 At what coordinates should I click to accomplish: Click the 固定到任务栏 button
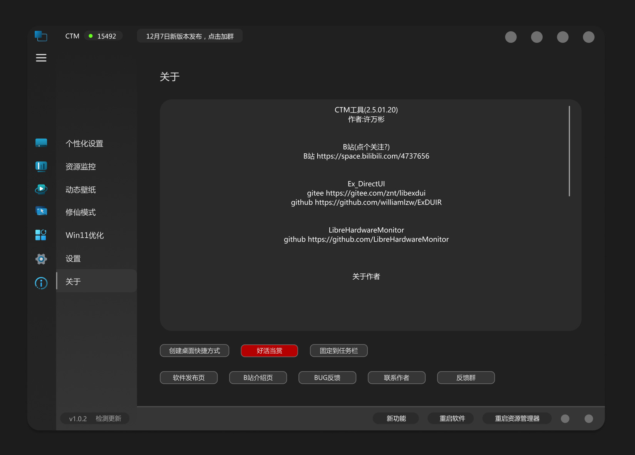point(338,351)
